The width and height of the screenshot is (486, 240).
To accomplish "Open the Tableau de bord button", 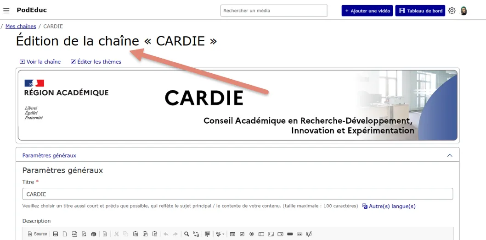I will click(x=420, y=11).
